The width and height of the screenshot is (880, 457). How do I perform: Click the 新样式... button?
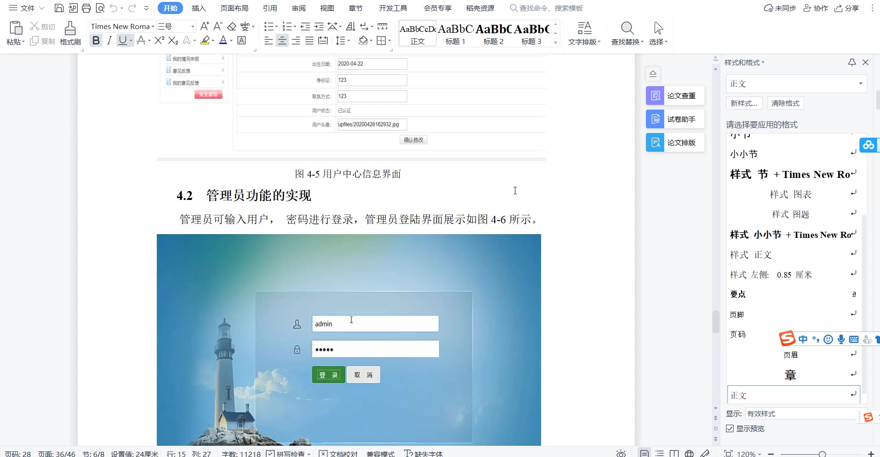pyautogui.click(x=744, y=103)
